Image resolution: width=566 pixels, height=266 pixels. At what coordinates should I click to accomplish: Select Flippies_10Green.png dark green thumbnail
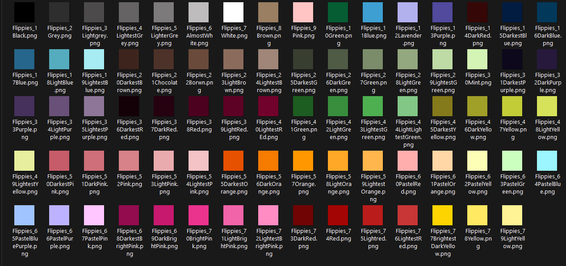tap(338, 12)
